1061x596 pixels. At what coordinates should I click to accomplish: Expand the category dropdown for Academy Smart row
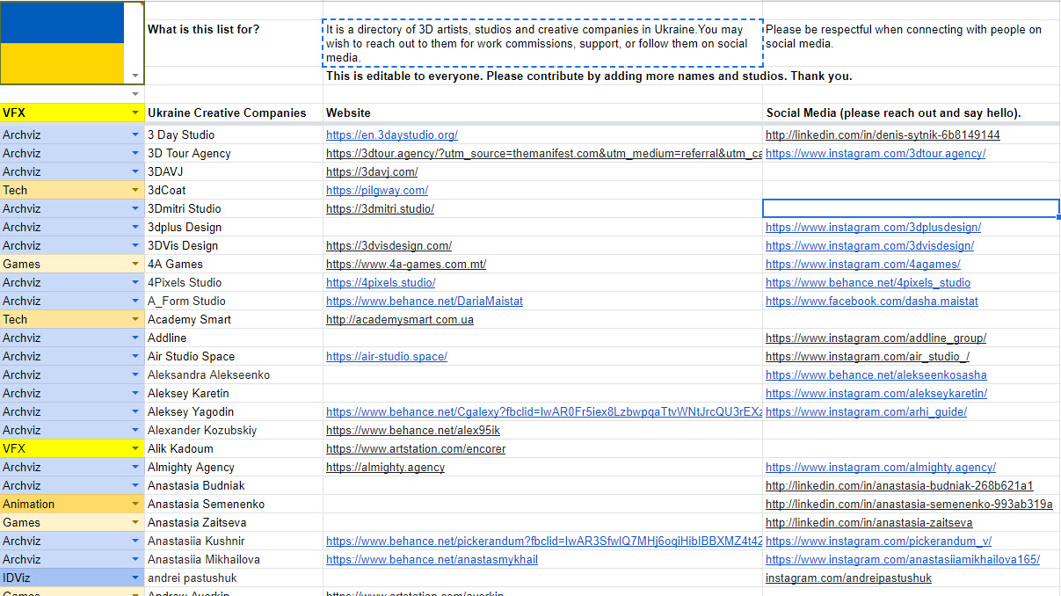[x=135, y=319]
